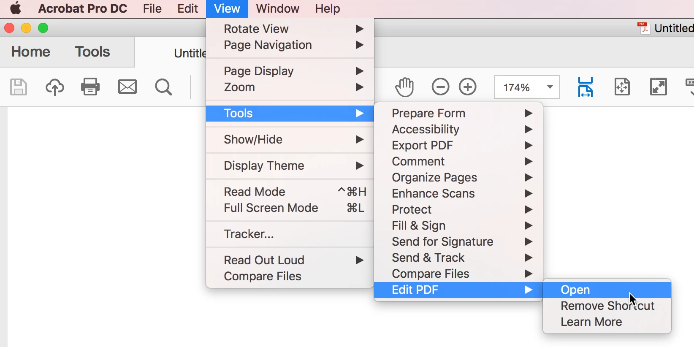Select Compare Files in the View menu
Viewport: 694px width, 347px height.
(x=290, y=276)
